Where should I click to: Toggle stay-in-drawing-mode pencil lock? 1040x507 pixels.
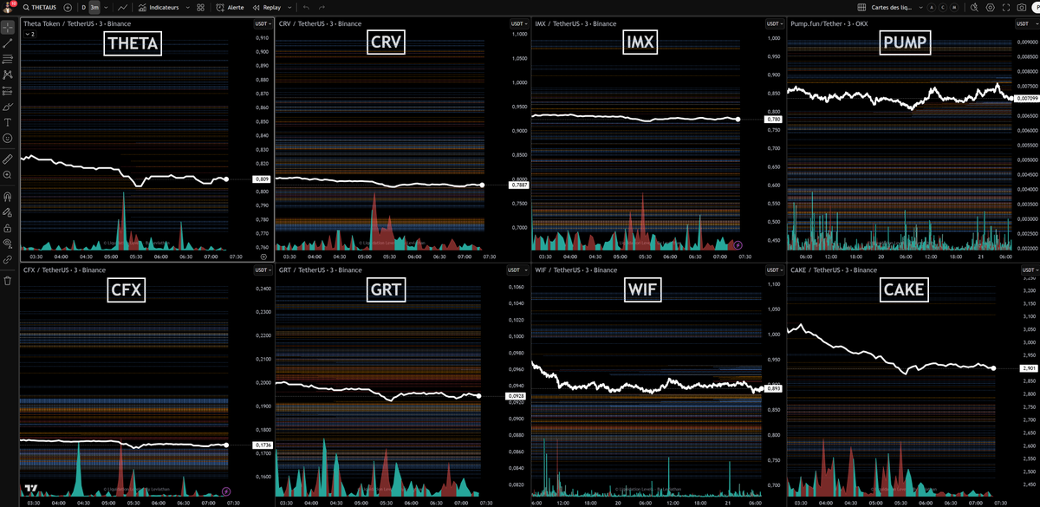pyautogui.click(x=7, y=211)
